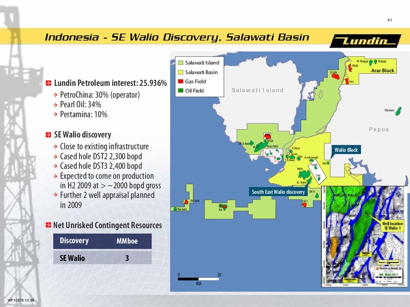Click the red arrow bullet beside Lundin Petroleum interest
The height and width of the screenshot is (307, 410).
click(48, 83)
